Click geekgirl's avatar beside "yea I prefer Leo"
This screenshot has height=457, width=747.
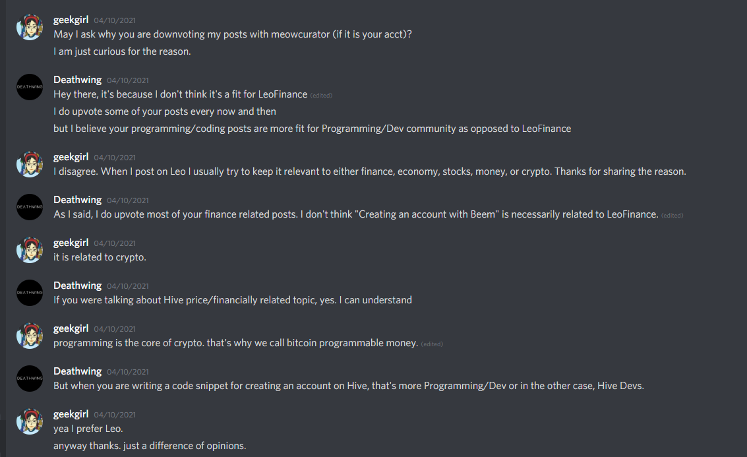pyautogui.click(x=30, y=422)
